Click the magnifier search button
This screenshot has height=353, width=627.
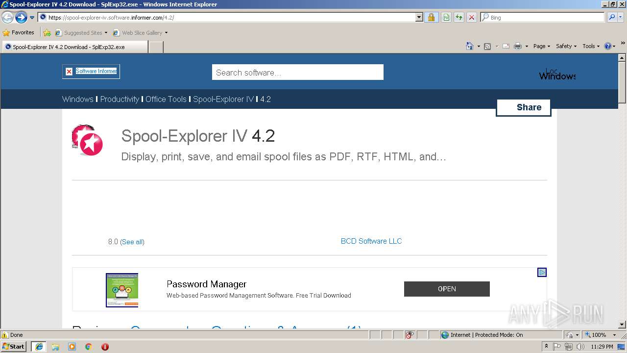click(x=611, y=17)
